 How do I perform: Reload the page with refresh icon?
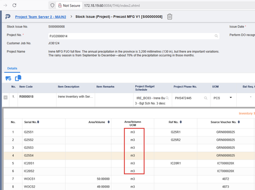pyautogui.click(x=14, y=6)
